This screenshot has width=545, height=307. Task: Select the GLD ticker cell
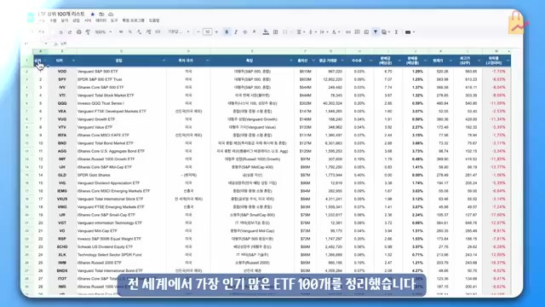[x=62, y=175]
